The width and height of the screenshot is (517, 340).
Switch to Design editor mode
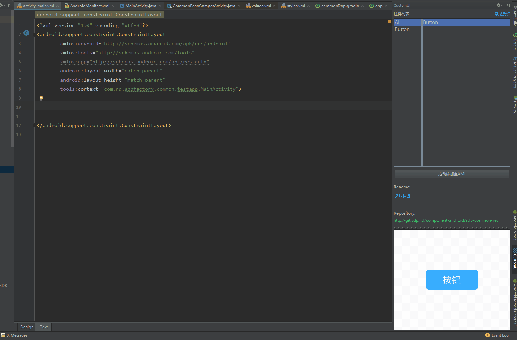27,327
